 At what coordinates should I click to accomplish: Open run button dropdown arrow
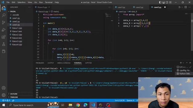pyautogui.click(x=182, y=7)
